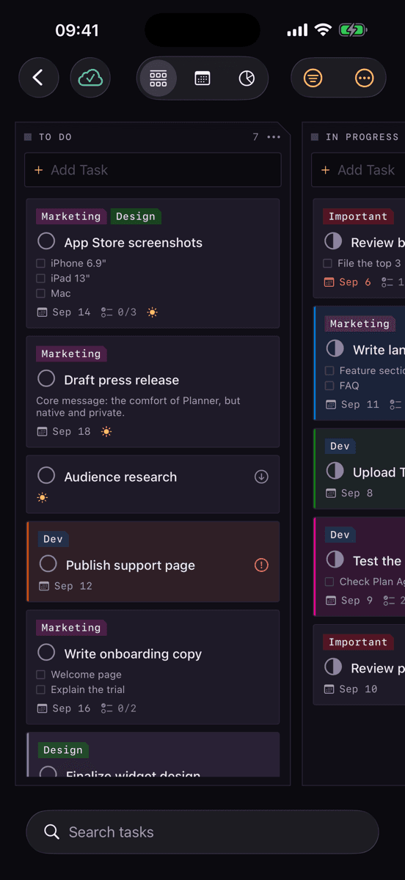Click the Sep 12 due date
The image size is (405, 880).
click(x=65, y=587)
